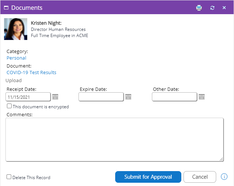Click Kristen Night's profile photo
The image size is (234, 186).
coord(16,29)
